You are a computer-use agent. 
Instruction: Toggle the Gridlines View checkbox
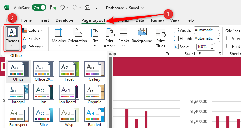(229, 38)
